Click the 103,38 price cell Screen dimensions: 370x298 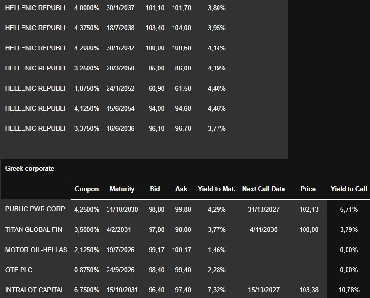tap(308, 290)
